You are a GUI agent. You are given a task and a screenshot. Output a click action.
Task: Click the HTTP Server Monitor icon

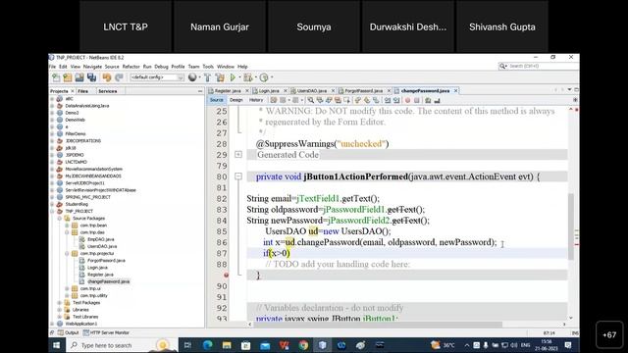(85, 332)
